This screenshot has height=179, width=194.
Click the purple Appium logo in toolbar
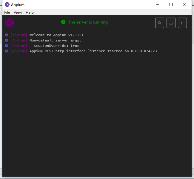click(9, 23)
